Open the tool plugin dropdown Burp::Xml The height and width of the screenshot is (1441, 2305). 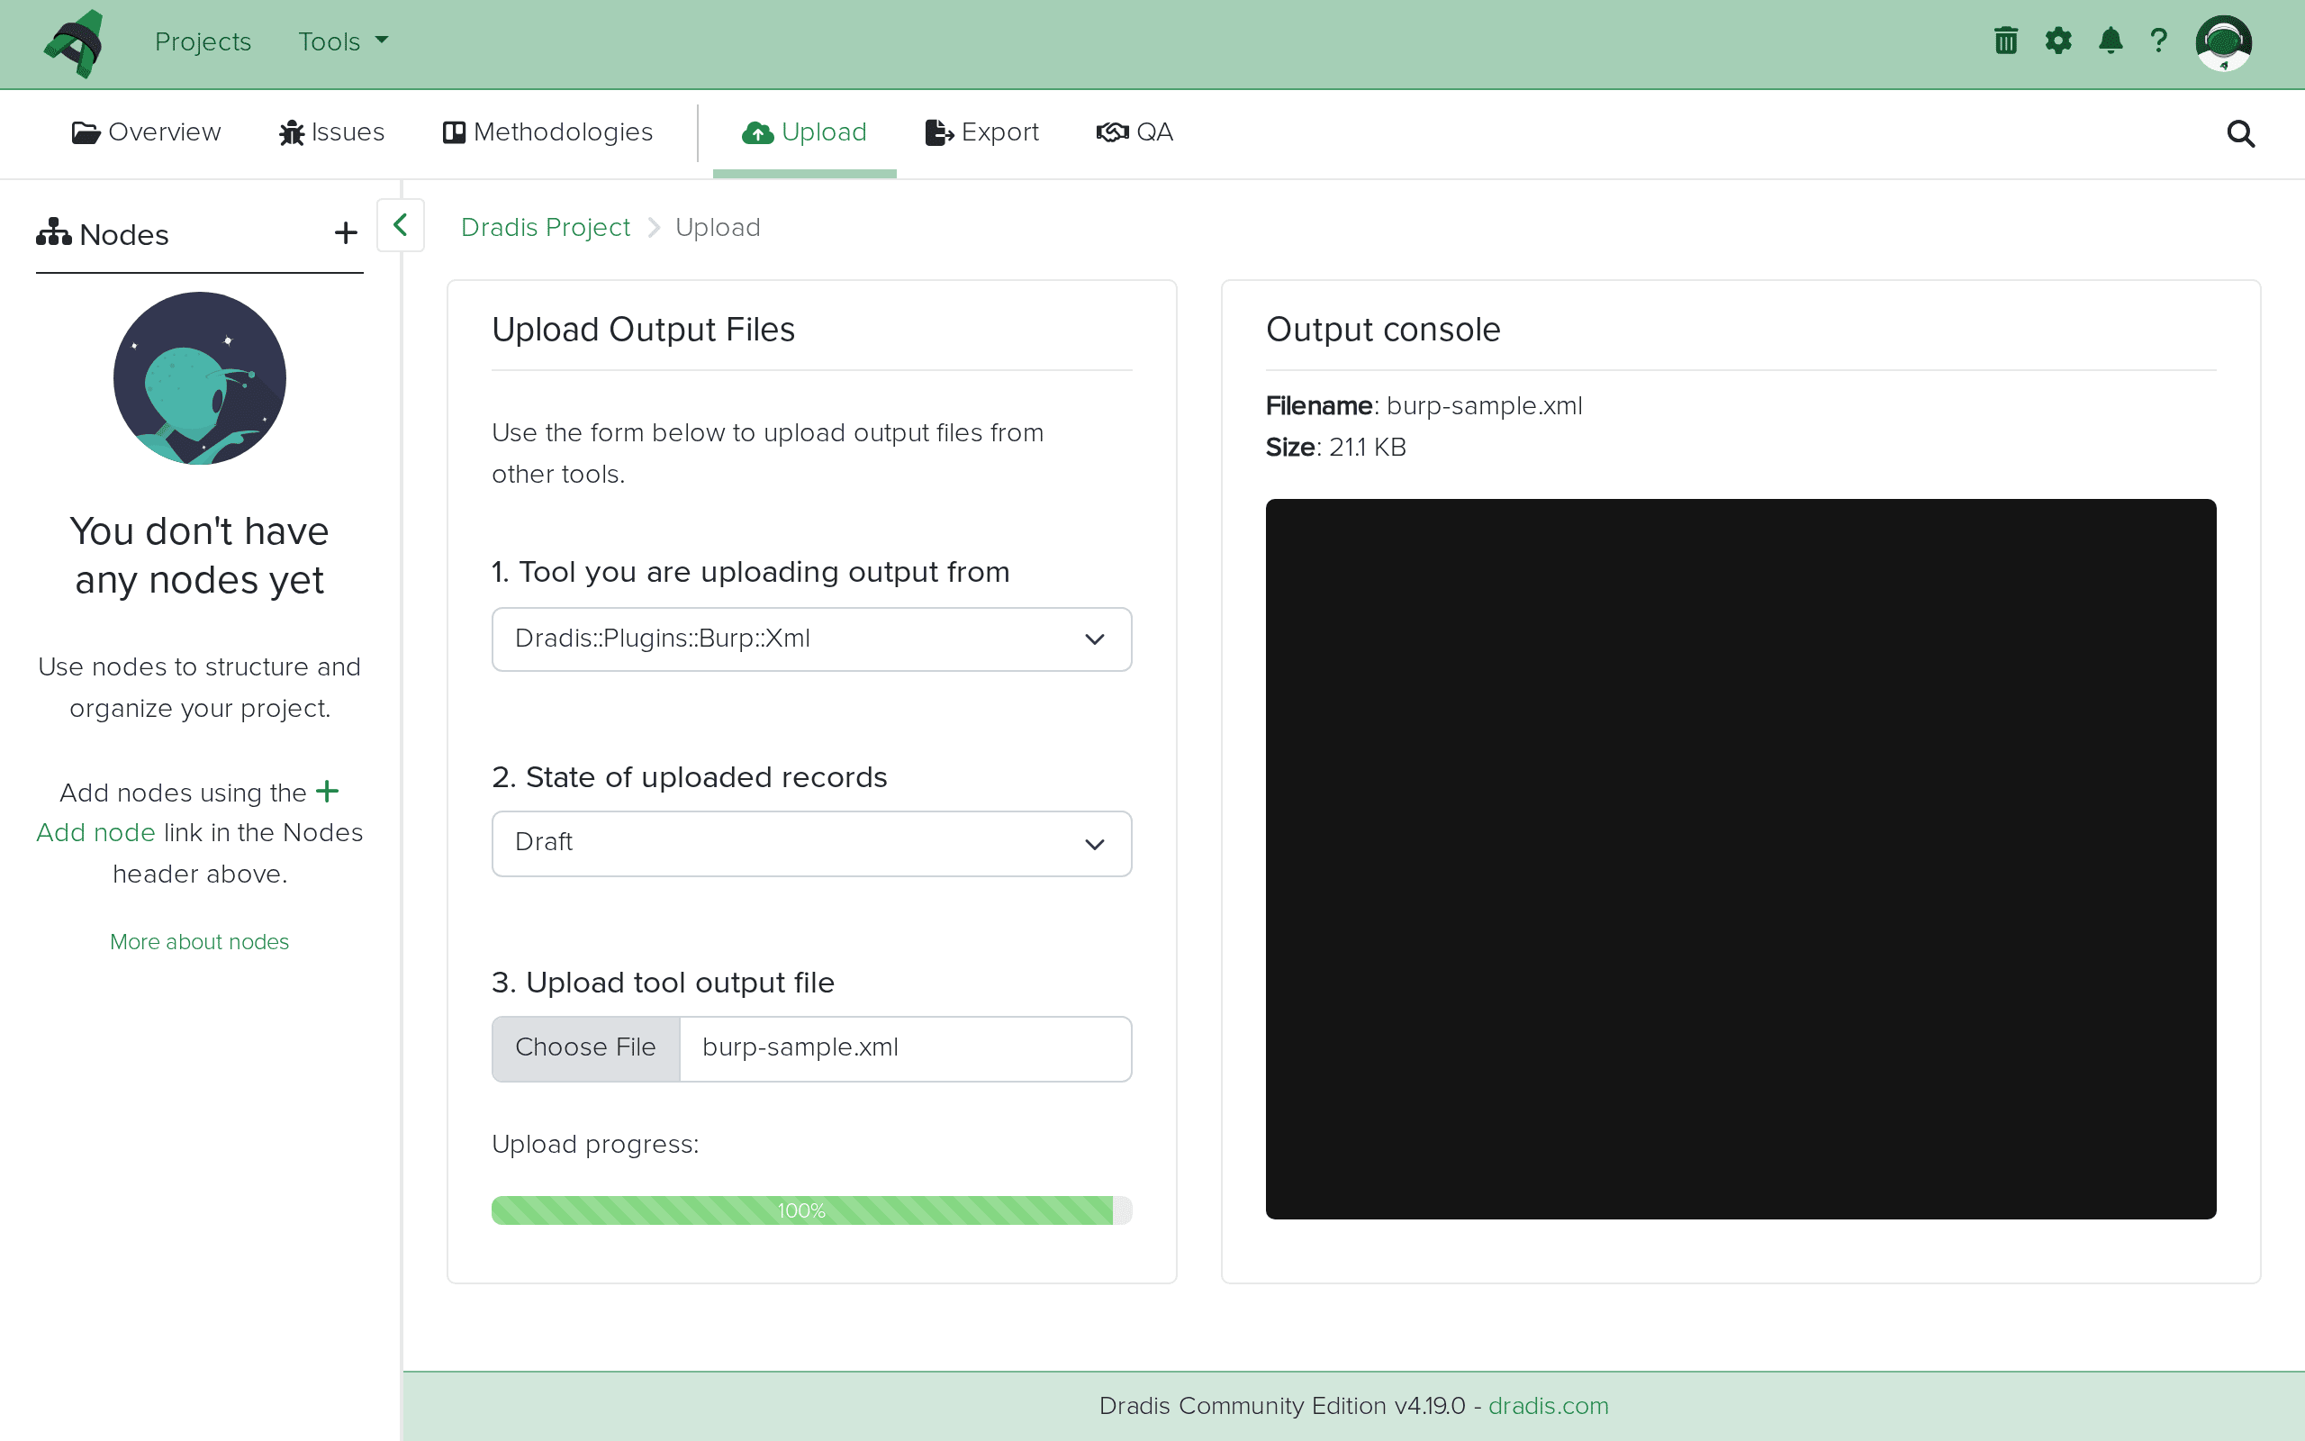tap(811, 639)
